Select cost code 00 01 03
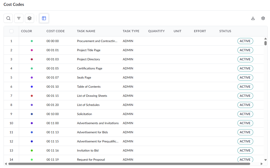This screenshot has height=168, width=270. (x=53, y=59)
